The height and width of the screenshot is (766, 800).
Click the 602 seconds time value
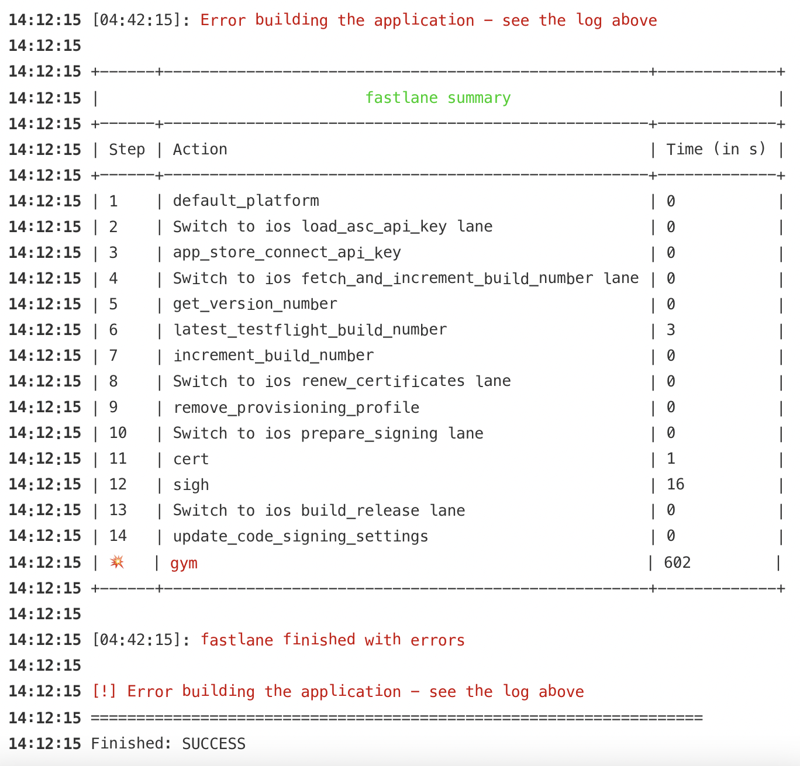pyautogui.click(x=677, y=563)
